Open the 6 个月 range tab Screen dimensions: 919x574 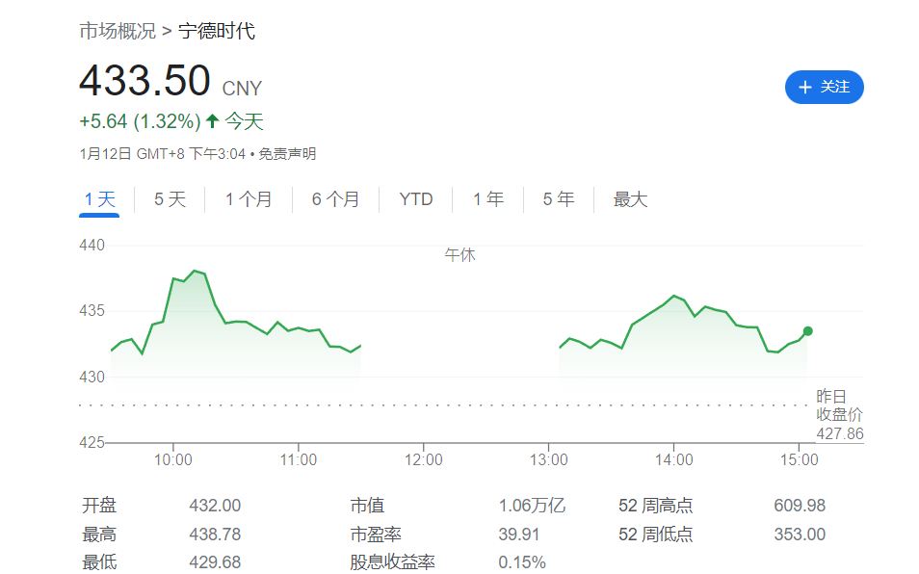(x=335, y=199)
